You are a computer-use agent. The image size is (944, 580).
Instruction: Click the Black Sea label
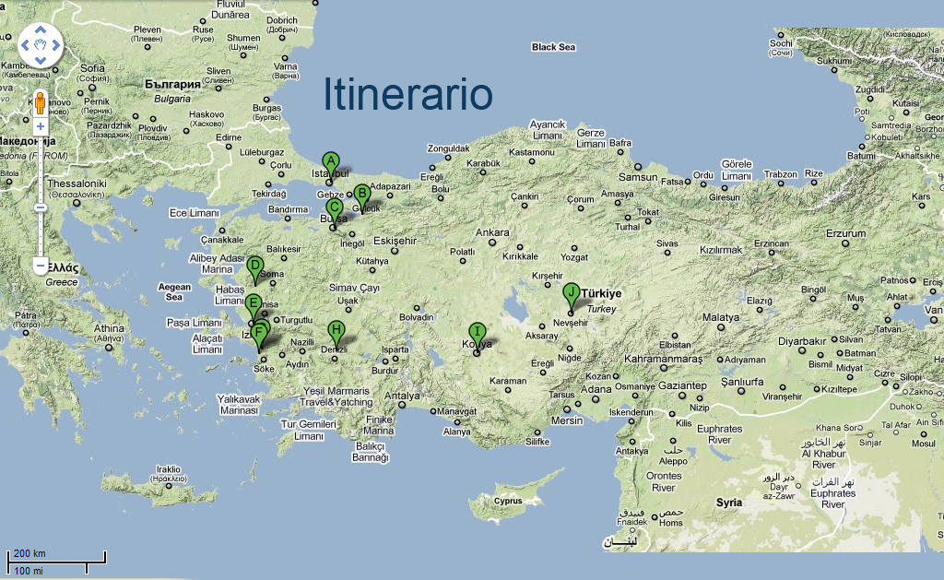pos(553,47)
